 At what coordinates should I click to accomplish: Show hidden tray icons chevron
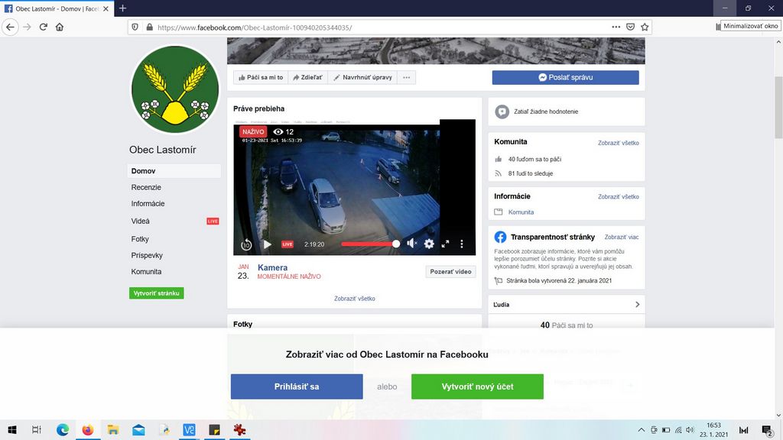tap(642, 430)
